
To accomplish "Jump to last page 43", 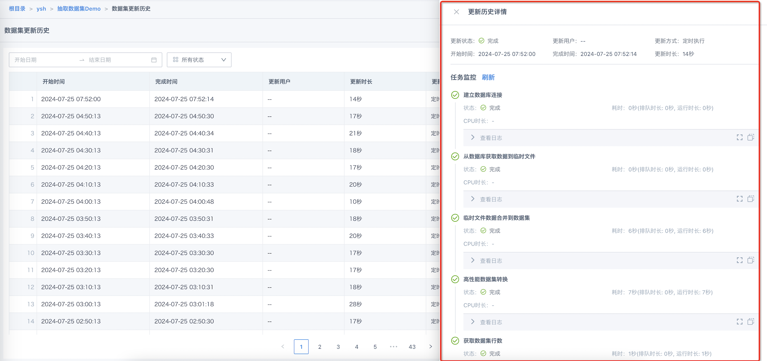I will coord(412,347).
